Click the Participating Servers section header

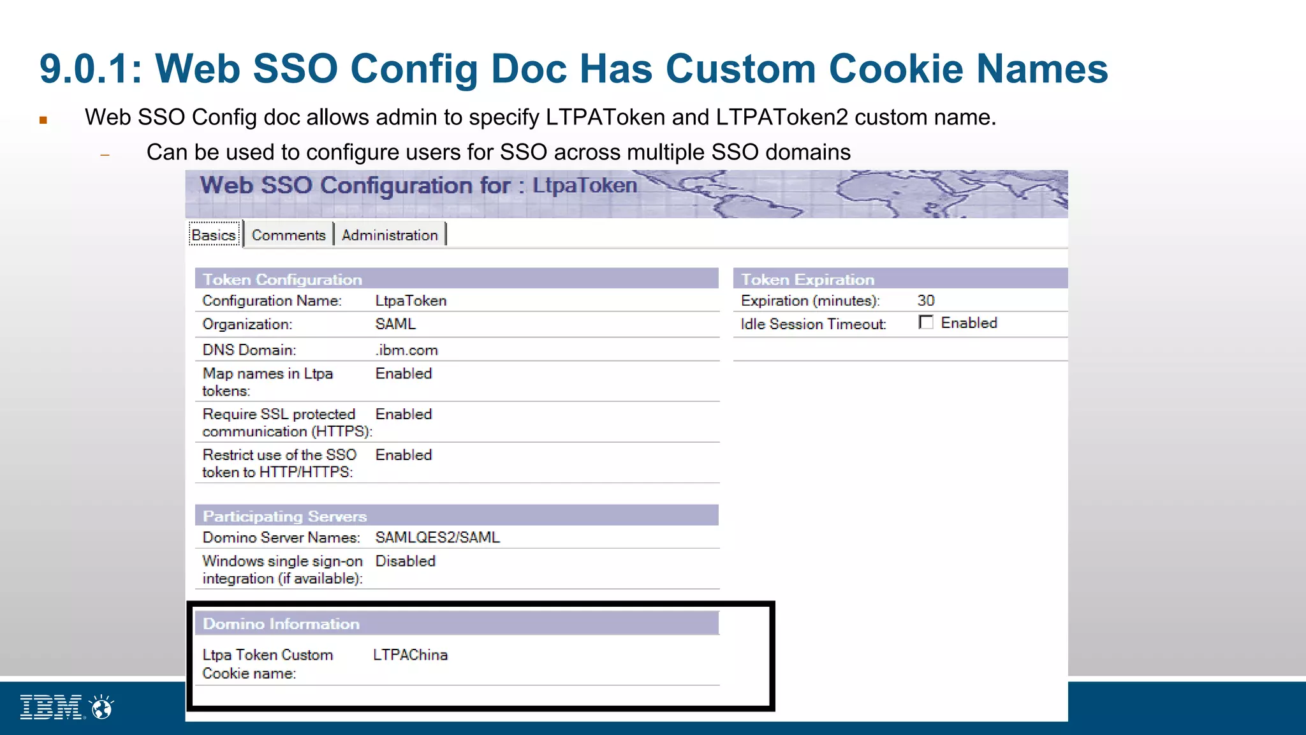pyautogui.click(x=457, y=516)
